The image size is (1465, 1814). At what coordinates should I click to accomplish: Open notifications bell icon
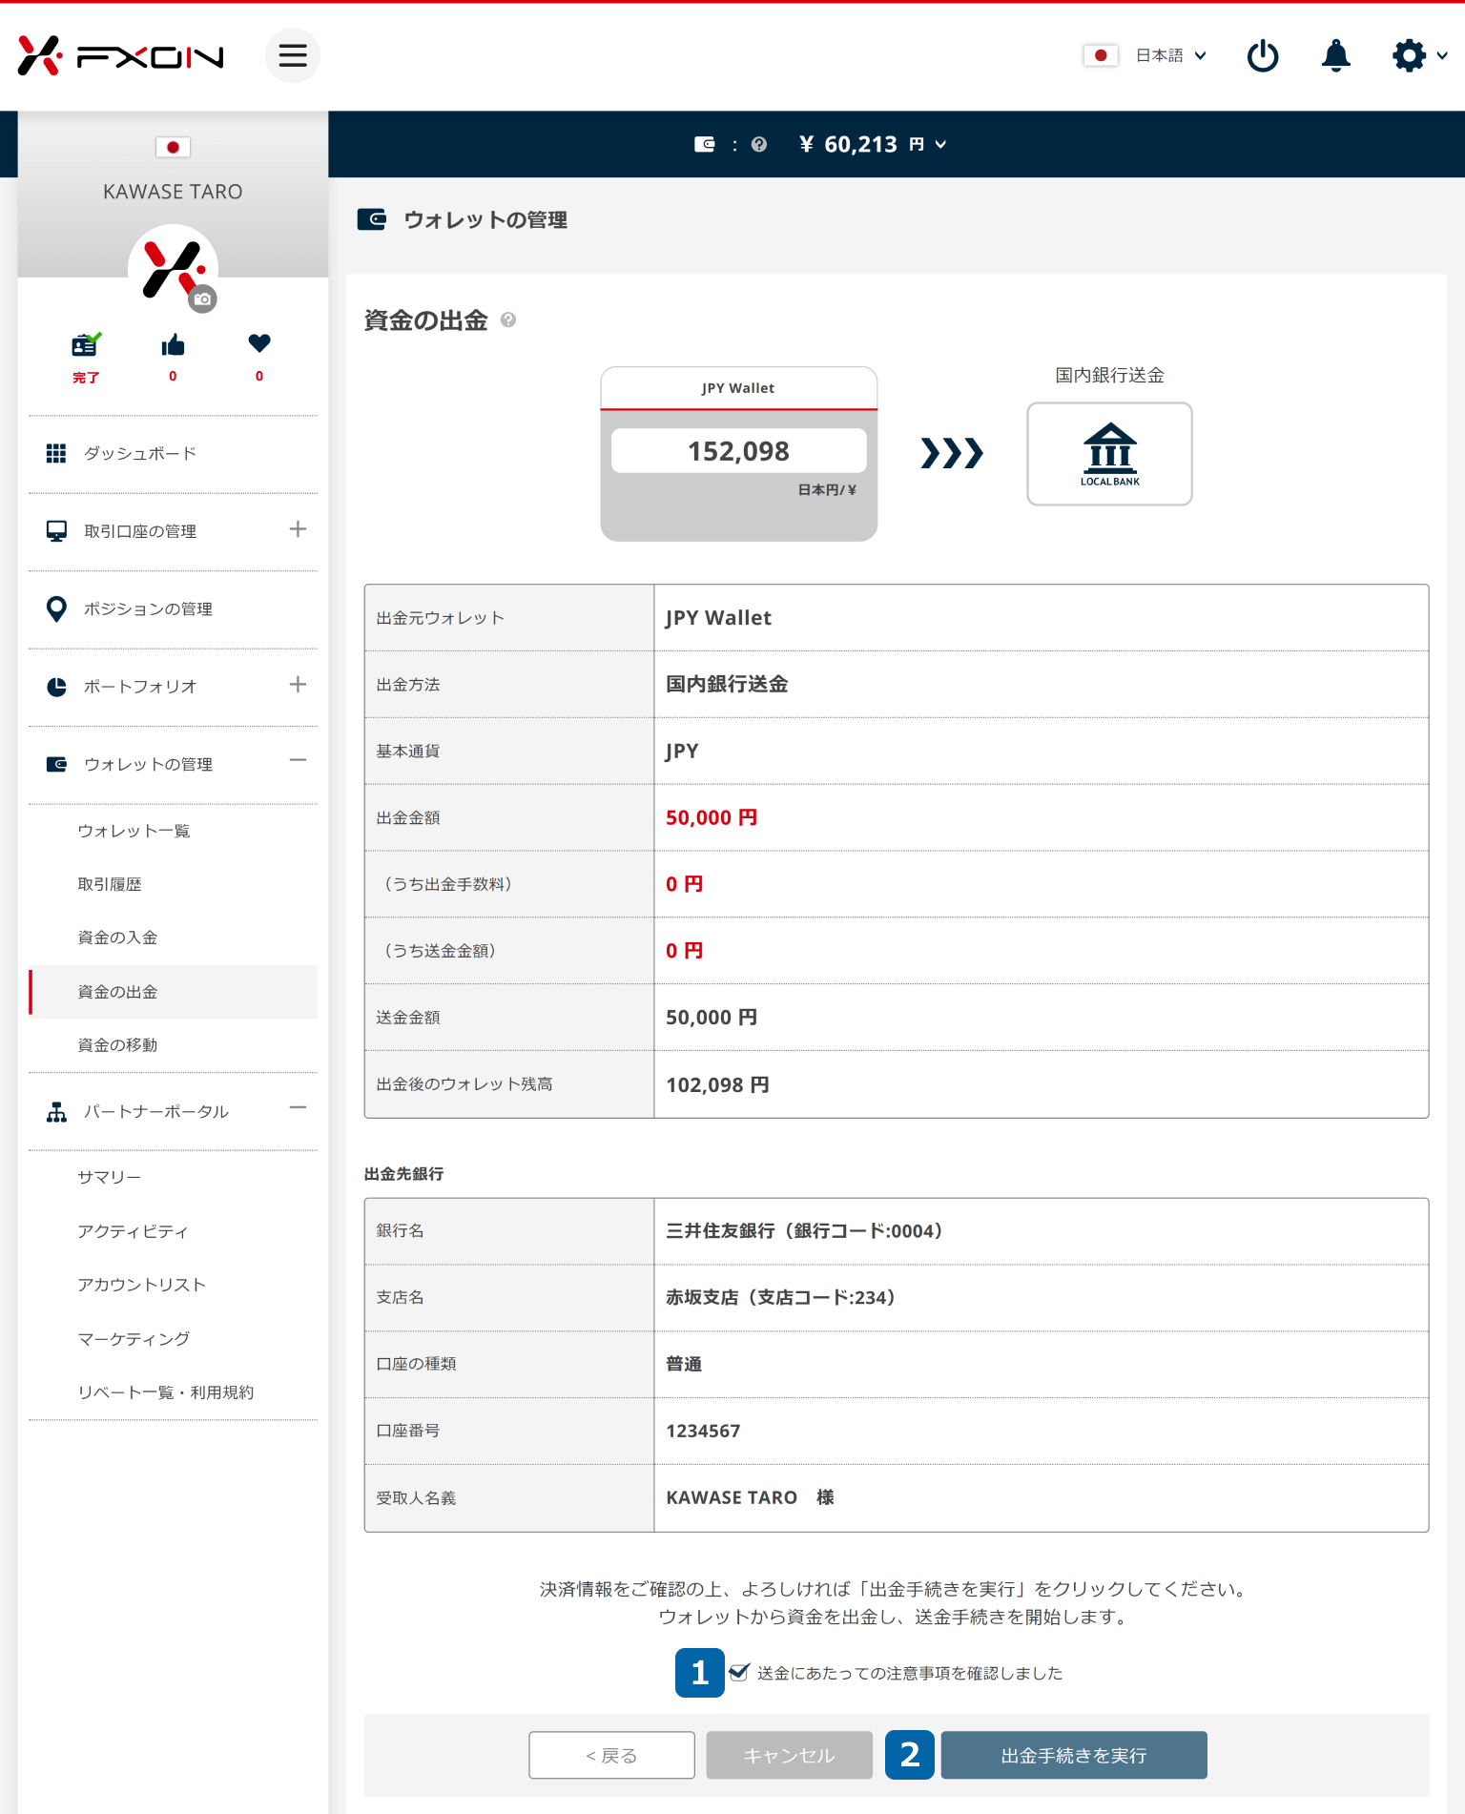[x=1336, y=55]
